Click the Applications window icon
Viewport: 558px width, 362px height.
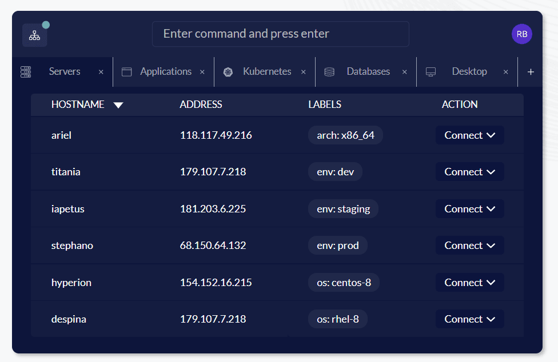click(x=127, y=72)
